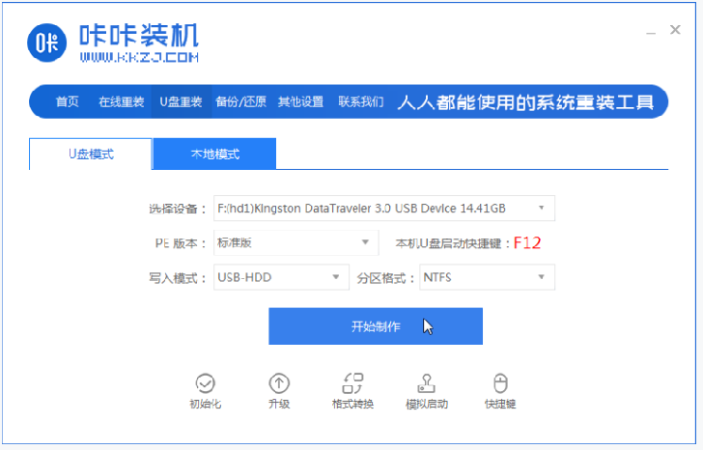The width and height of the screenshot is (703, 450).
Task: Click the 初始化 initialize icon
Action: [x=204, y=383]
